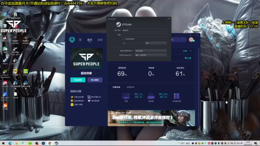
Task: Go back with the accelerator back arrow
Action: click(80, 40)
